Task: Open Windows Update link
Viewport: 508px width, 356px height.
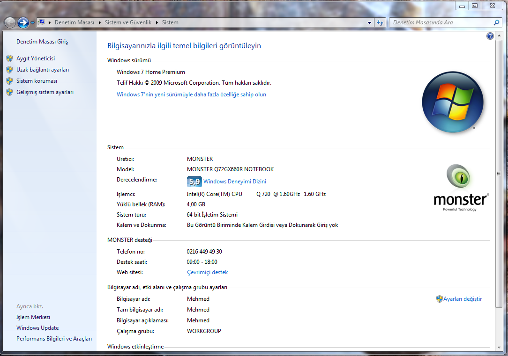Action: (37, 328)
